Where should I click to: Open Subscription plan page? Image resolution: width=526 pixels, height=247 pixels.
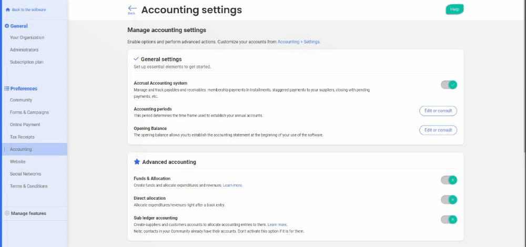[x=26, y=62]
